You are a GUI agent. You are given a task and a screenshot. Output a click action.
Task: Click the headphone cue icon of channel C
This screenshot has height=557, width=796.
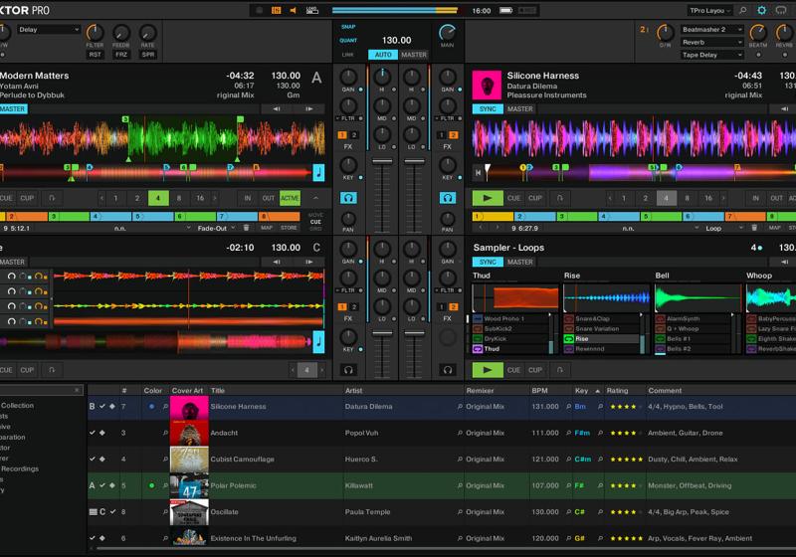pos(348,370)
